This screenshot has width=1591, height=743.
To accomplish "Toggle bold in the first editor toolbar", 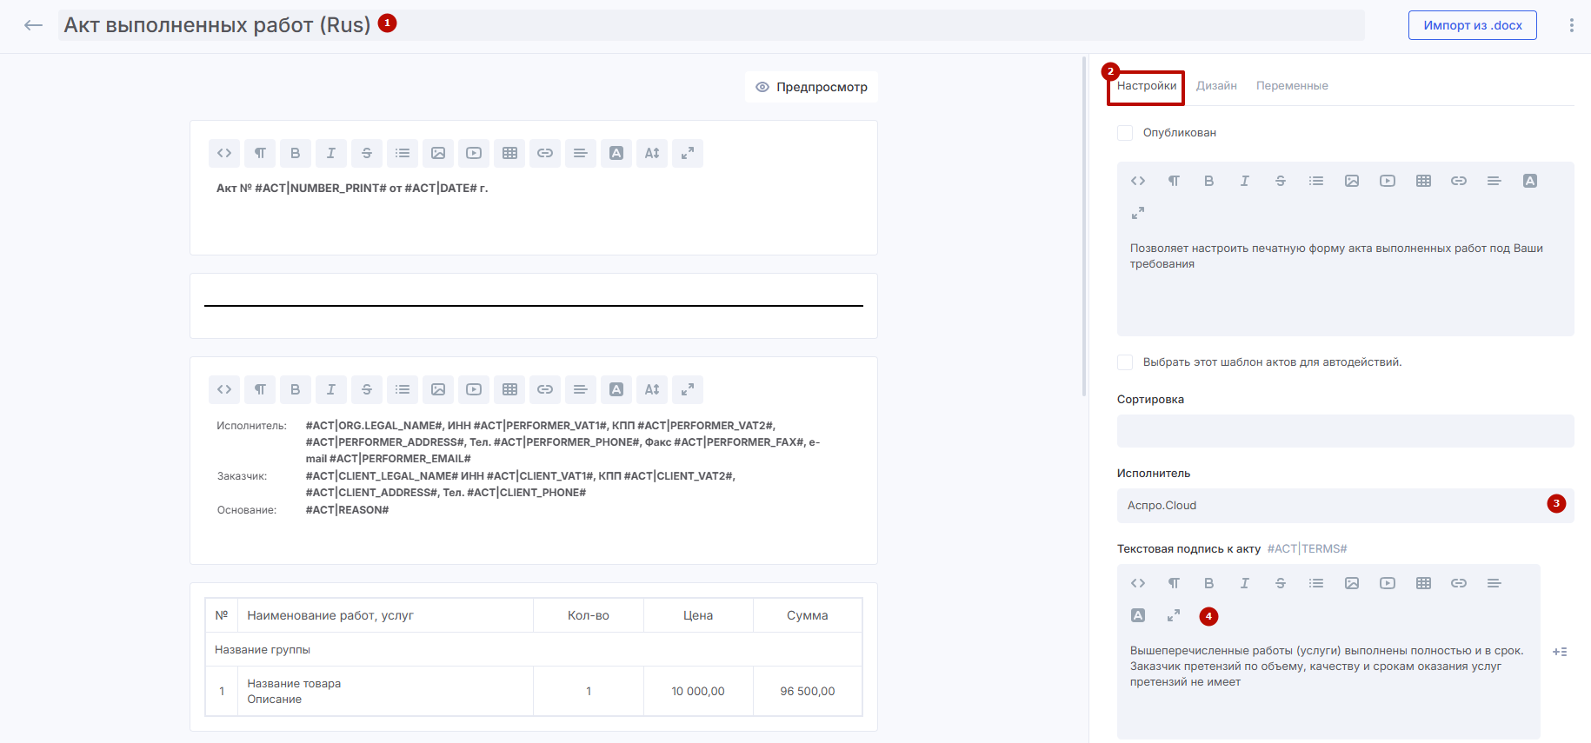I will coord(296,153).
